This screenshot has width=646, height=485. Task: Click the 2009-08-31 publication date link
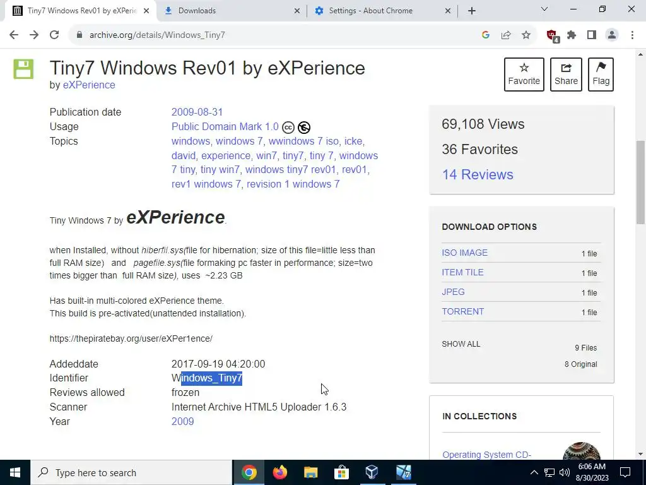(197, 112)
